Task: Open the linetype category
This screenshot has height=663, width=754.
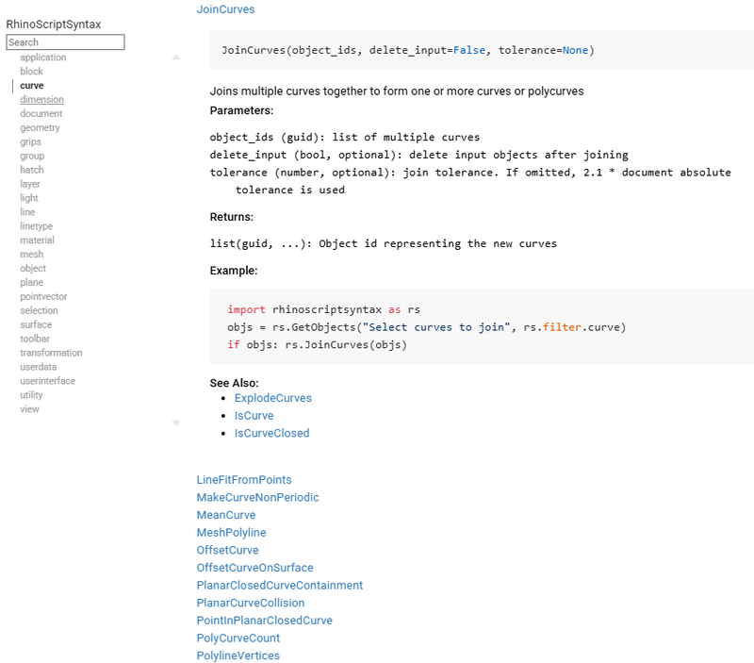Action: [37, 226]
